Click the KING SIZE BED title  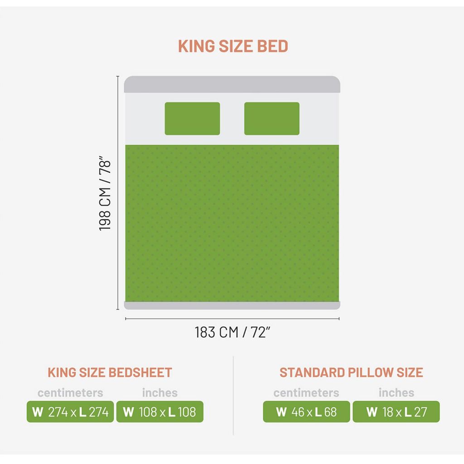(x=233, y=46)
